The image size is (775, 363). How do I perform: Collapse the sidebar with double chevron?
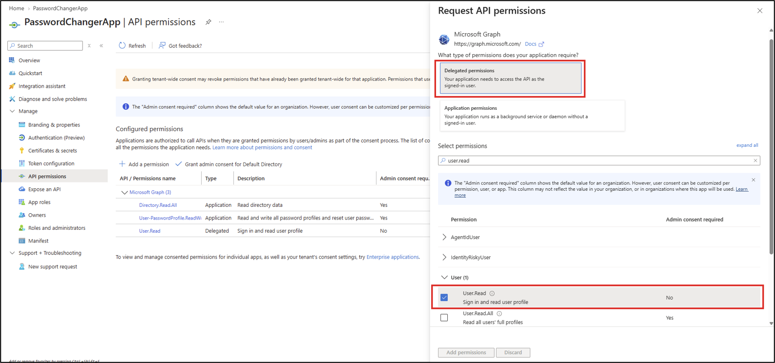(102, 46)
